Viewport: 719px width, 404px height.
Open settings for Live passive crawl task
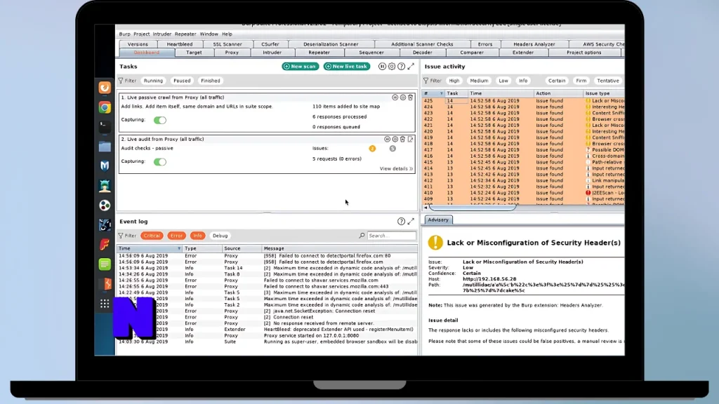click(402, 97)
